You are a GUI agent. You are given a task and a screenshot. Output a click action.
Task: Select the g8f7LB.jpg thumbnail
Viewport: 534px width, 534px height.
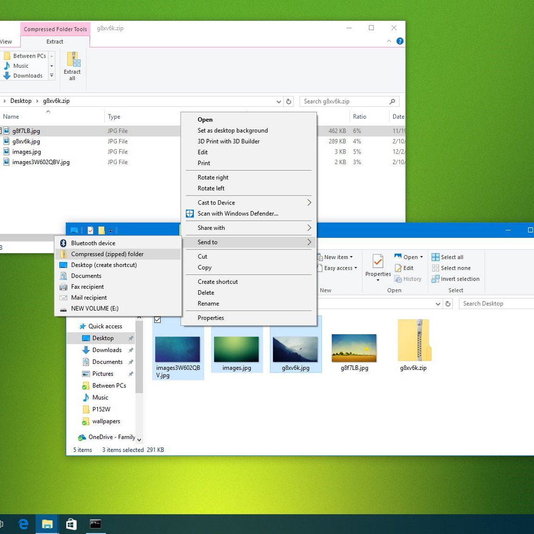(x=354, y=349)
